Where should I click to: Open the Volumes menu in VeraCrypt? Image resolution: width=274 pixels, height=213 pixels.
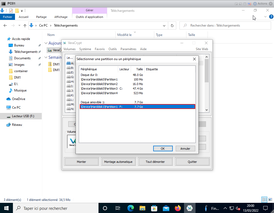coord(69,49)
